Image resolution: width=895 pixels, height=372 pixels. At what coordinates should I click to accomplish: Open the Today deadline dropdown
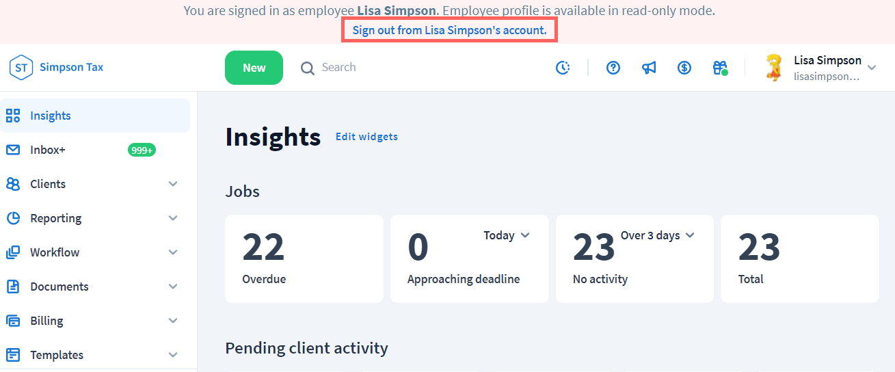point(507,235)
